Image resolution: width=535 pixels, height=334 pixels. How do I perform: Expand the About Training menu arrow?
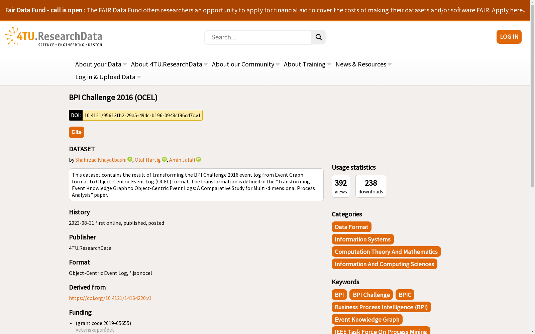pos(329,64)
